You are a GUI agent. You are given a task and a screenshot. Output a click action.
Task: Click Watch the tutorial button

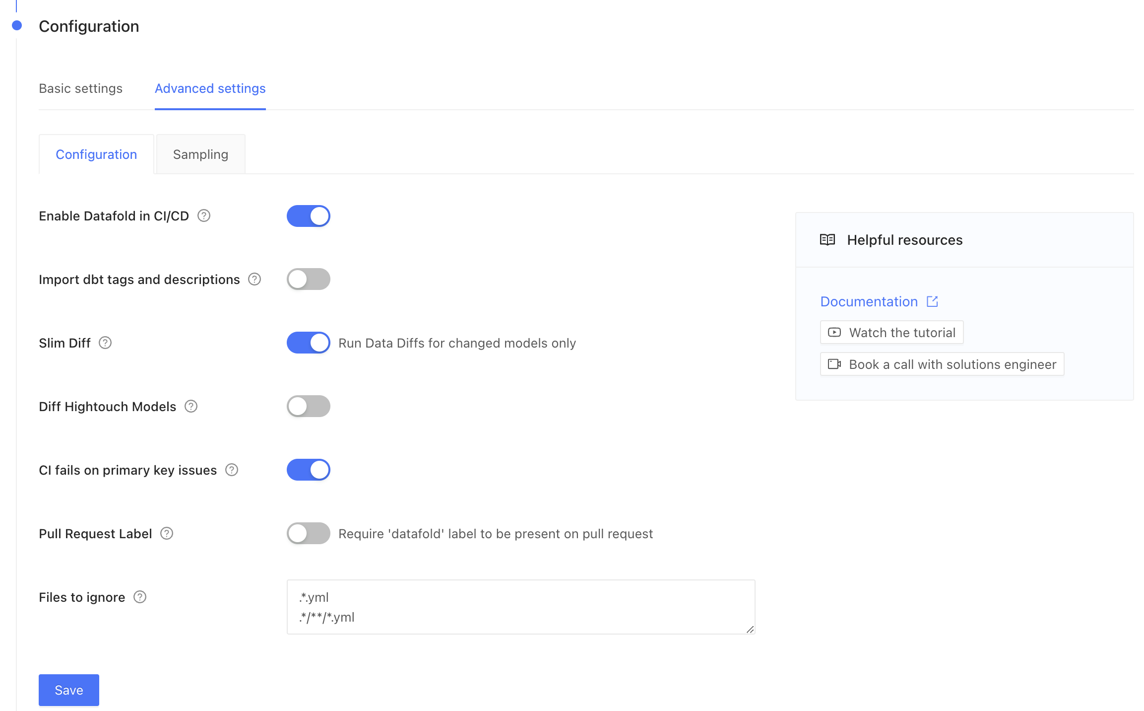pos(892,332)
